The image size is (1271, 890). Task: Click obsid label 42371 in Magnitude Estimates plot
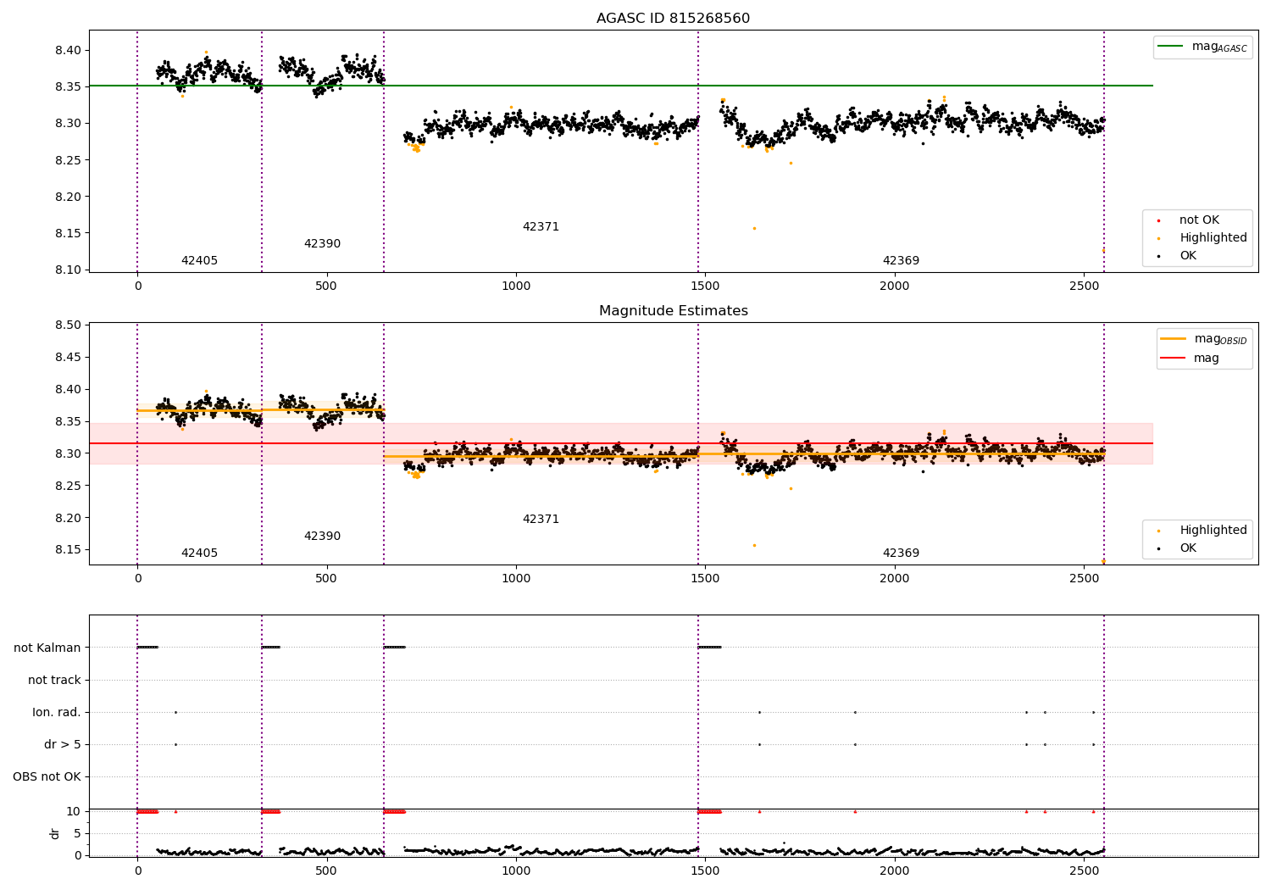[541, 520]
